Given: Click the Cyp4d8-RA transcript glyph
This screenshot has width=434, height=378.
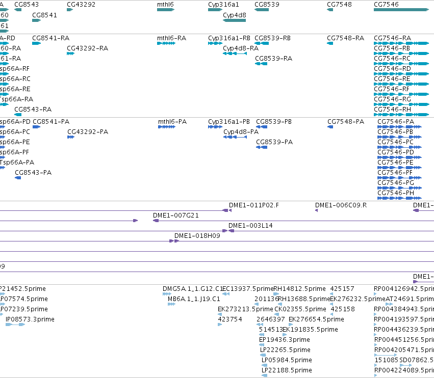Looking at the screenshot, I should (x=235, y=53).
